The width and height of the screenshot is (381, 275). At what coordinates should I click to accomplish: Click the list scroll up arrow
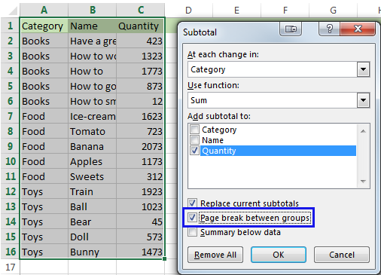pos(363,131)
